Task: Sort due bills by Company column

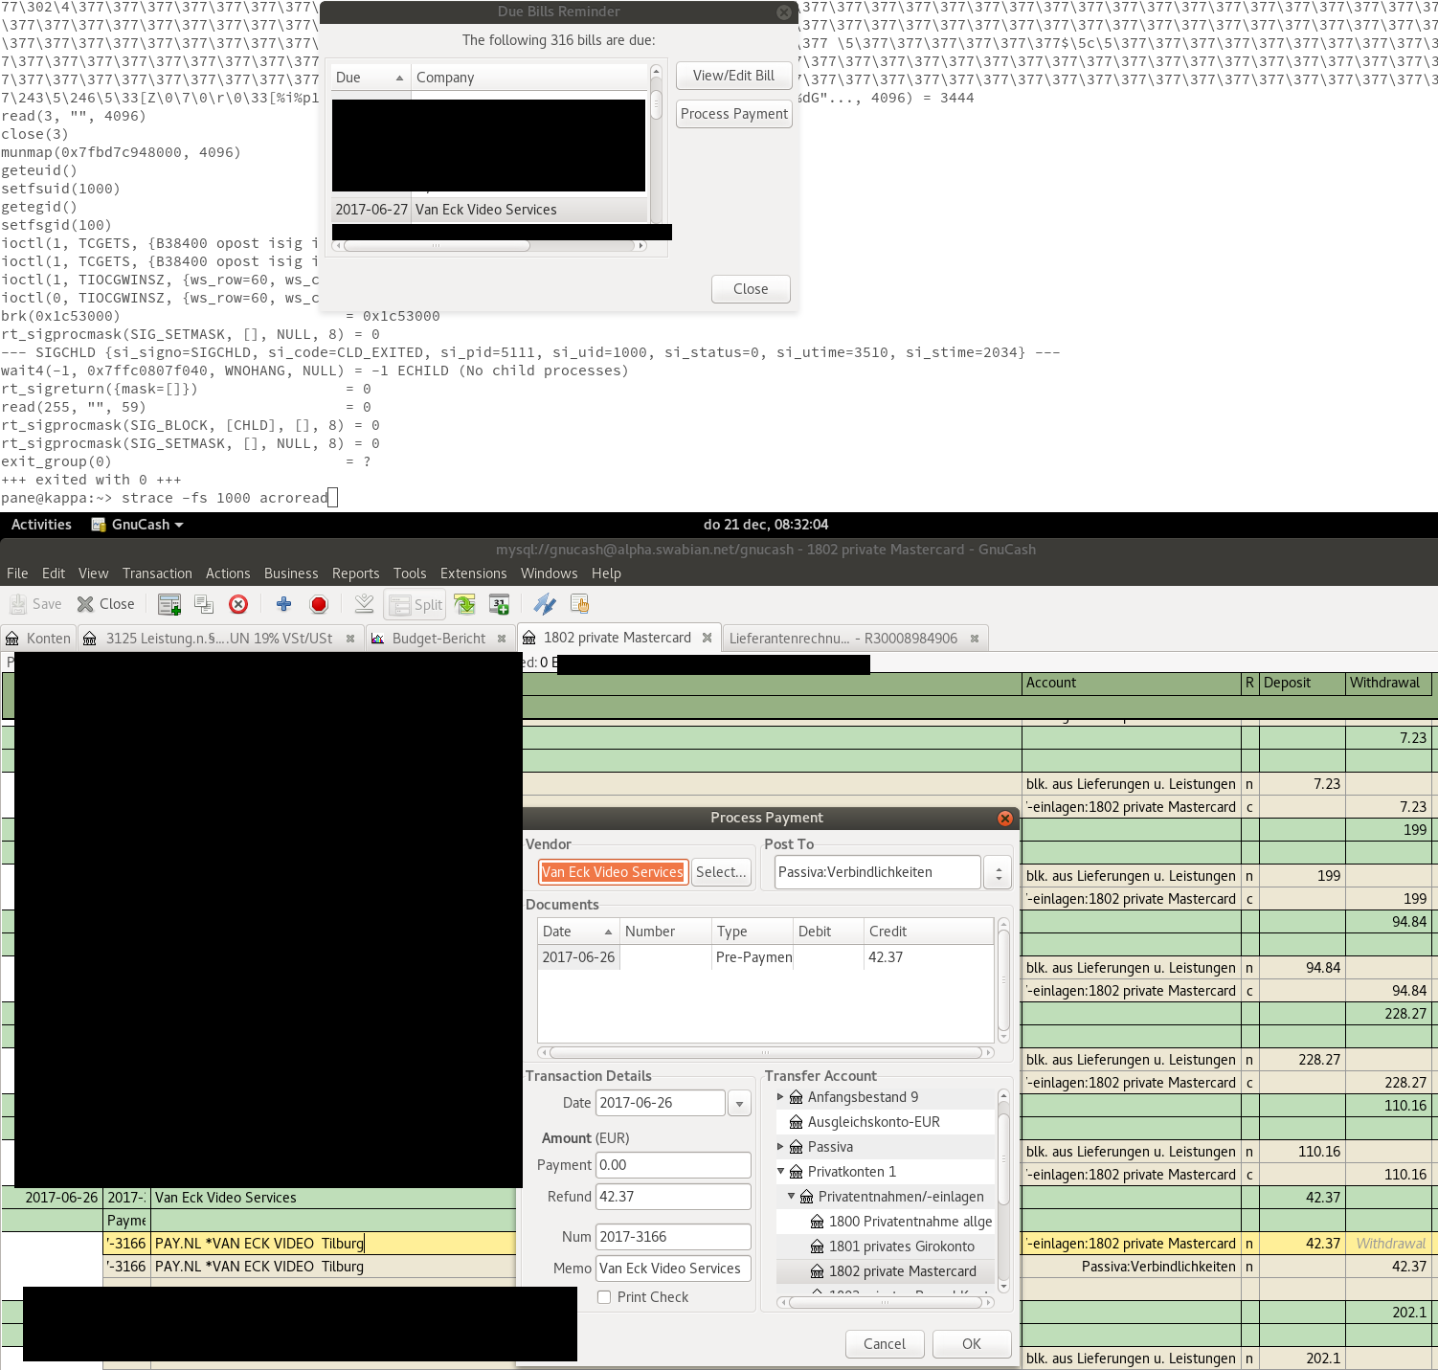Action: (x=529, y=78)
